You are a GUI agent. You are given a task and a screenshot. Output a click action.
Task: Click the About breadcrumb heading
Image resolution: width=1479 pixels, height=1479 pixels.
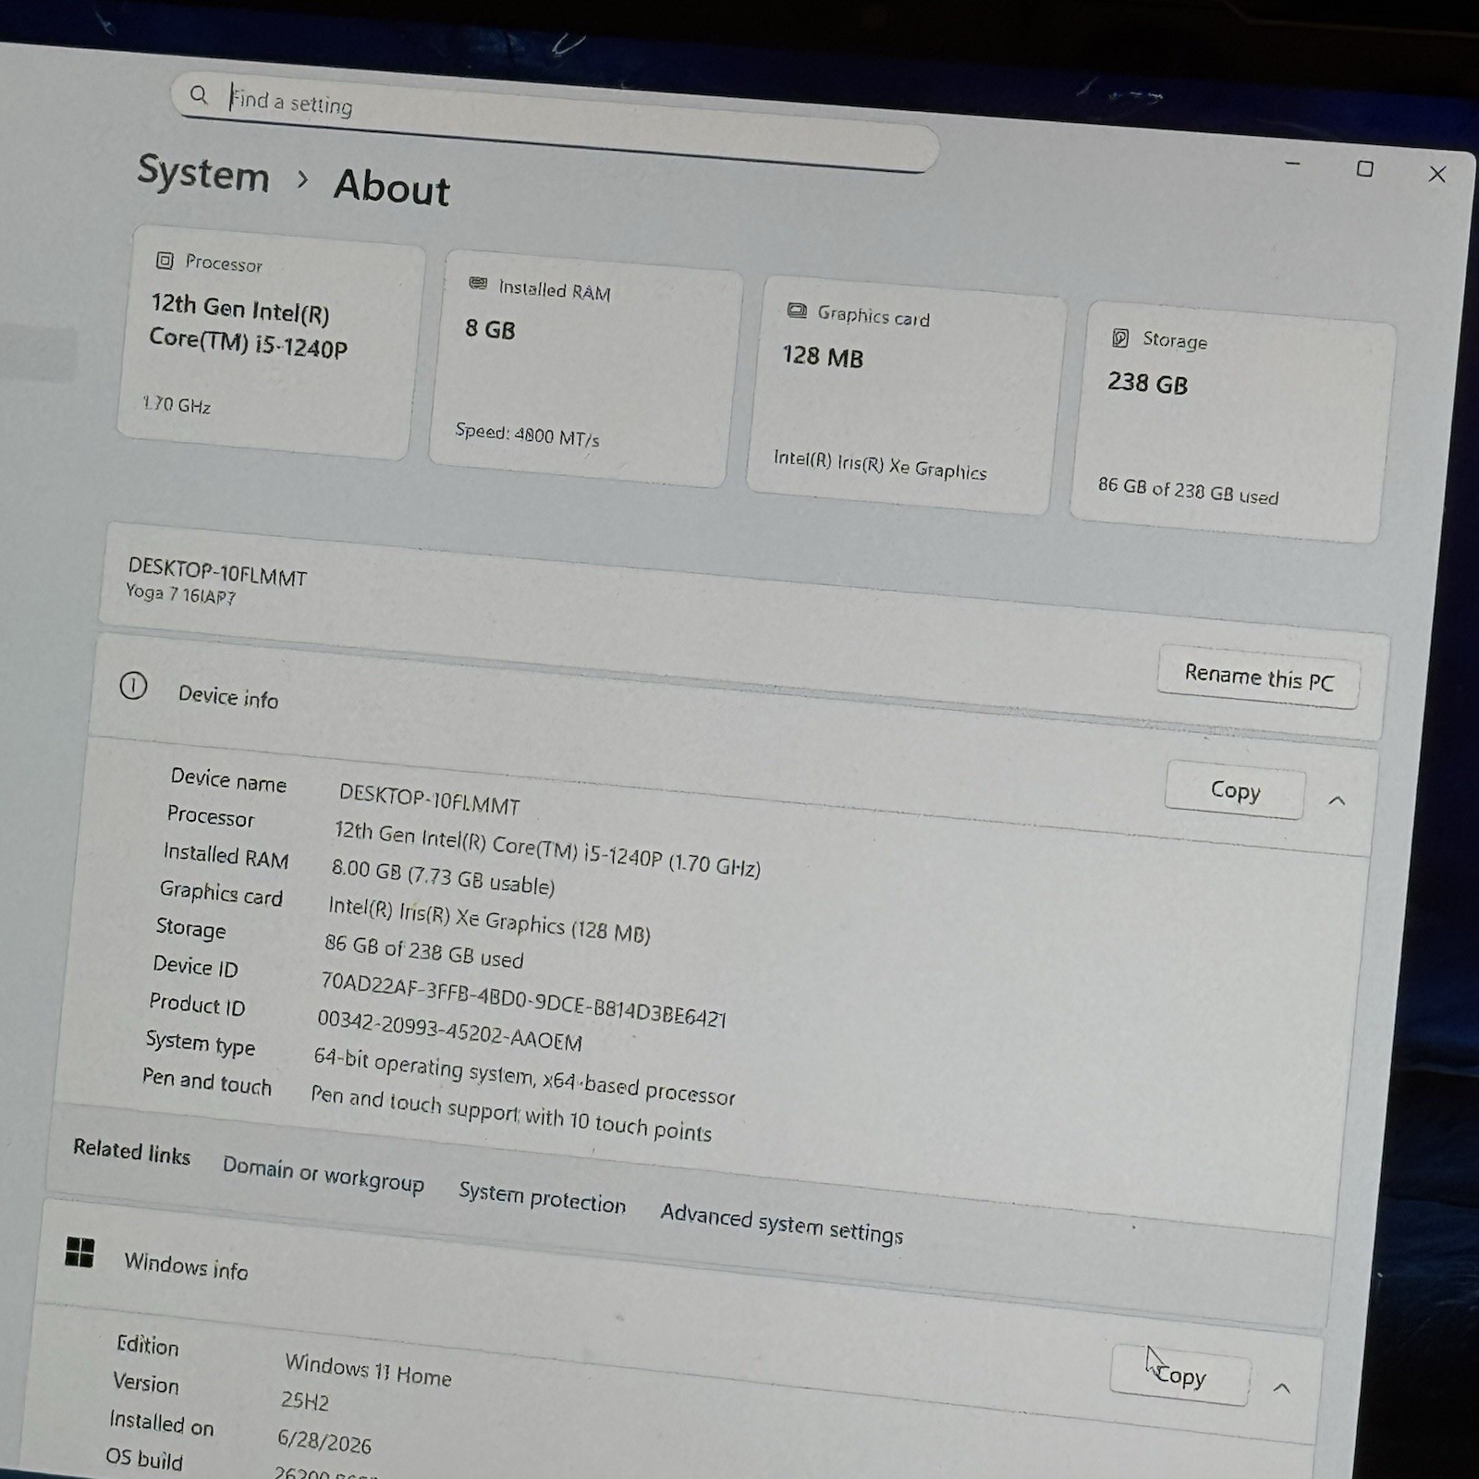point(392,187)
